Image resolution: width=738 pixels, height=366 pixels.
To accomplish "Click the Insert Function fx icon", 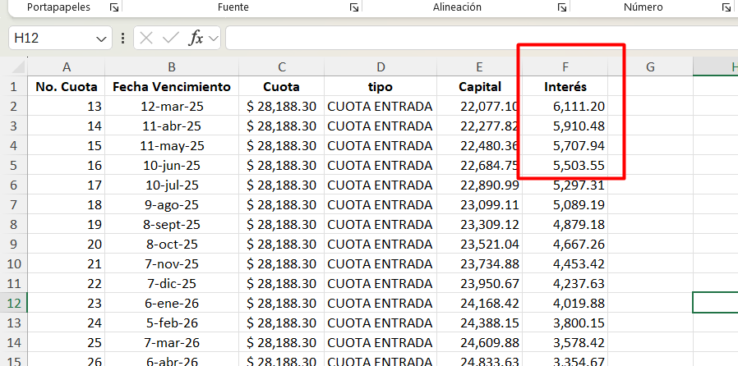I will click(196, 38).
